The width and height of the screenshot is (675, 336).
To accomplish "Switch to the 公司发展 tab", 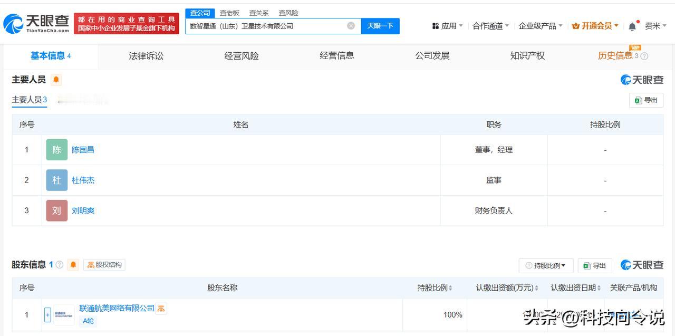I will coord(432,56).
